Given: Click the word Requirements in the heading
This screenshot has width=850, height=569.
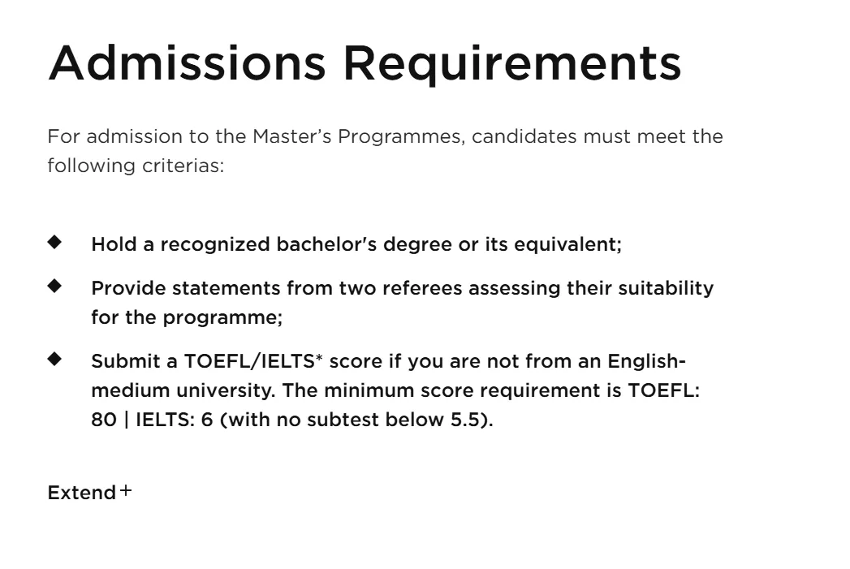Looking at the screenshot, I should coord(511,63).
